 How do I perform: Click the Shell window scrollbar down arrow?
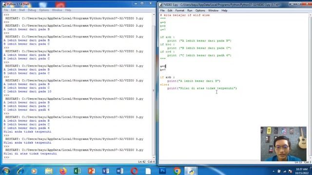pyautogui.click(x=154, y=157)
